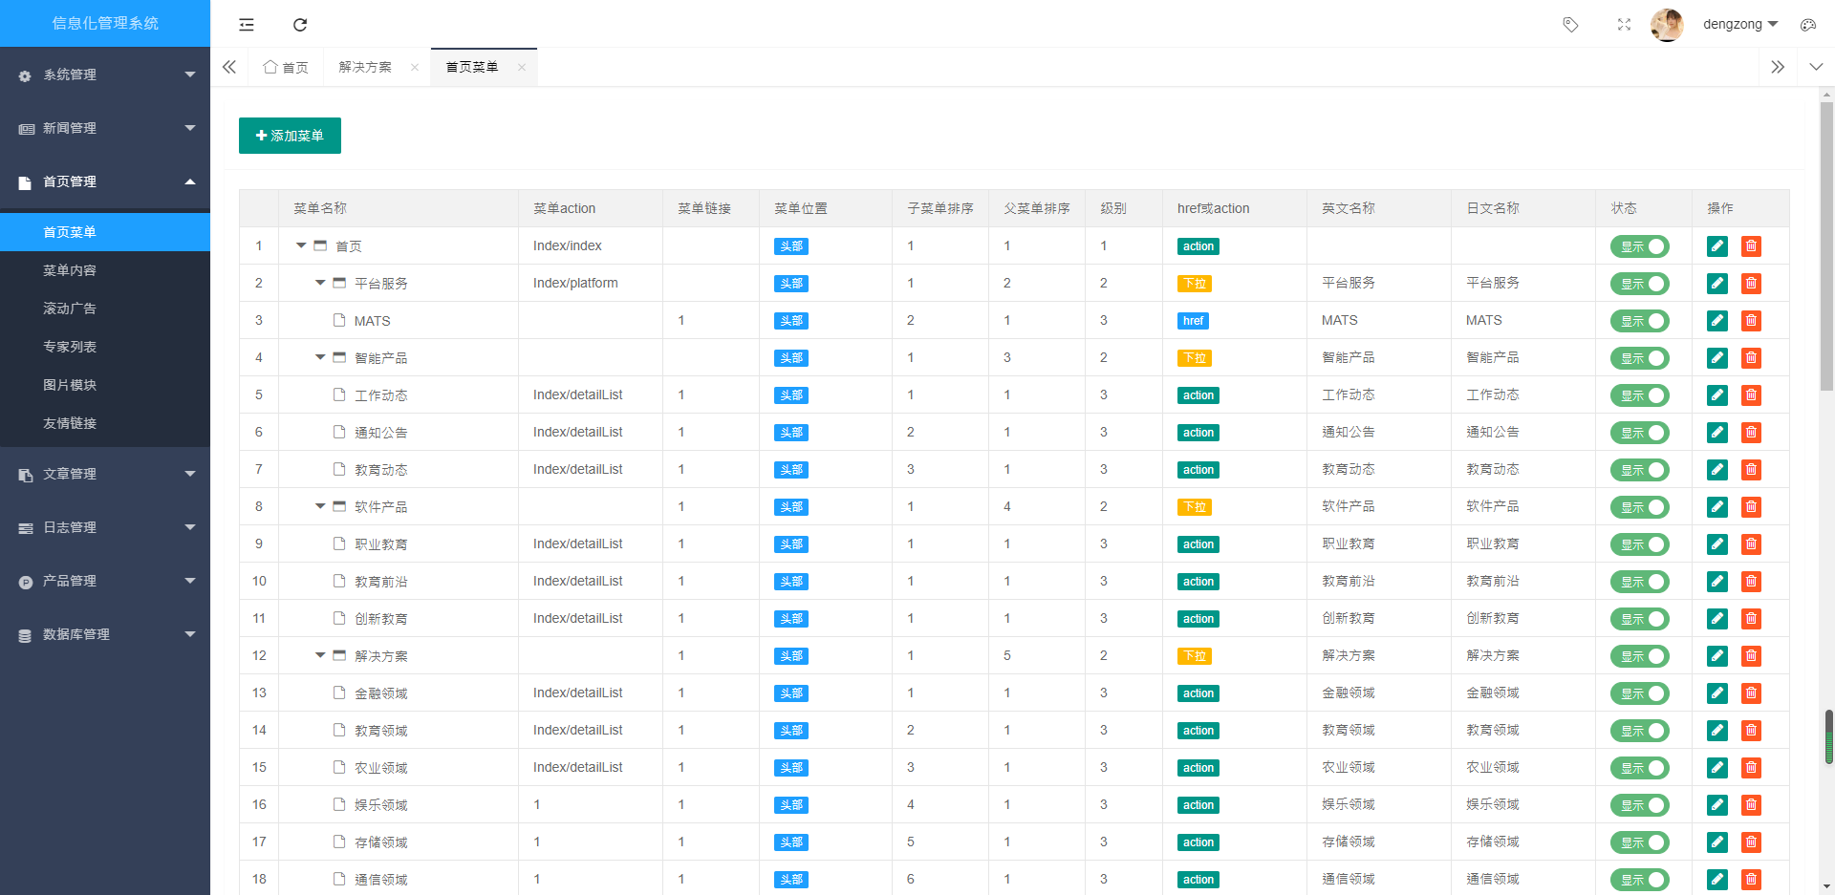Toggle 显示 status for 智能产品 row
Image resolution: width=1835 pixels, height=895 pixels.
(x=1639, y=358)
